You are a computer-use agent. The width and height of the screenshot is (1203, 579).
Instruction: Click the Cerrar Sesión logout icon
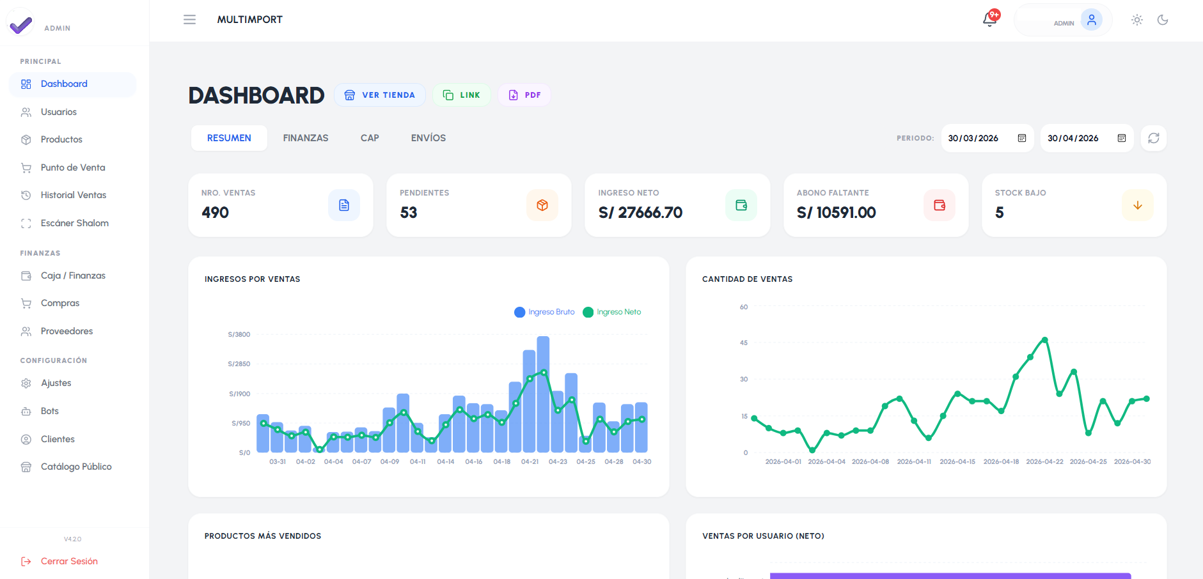pos(26,561)
